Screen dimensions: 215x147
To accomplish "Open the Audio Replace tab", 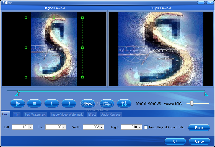I will click(111, 115).
